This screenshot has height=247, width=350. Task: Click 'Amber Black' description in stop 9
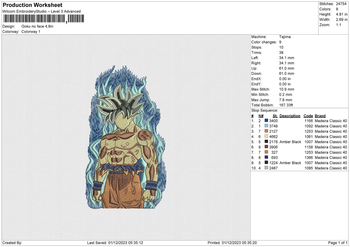(290, 163)
